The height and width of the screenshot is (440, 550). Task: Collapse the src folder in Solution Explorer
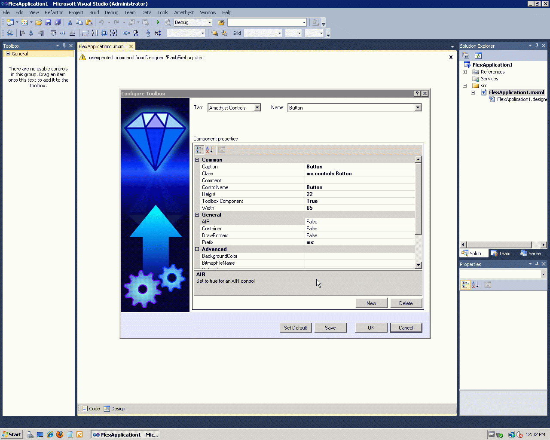point(464,86)
